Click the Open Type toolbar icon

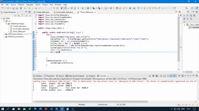tap(117, 8)
